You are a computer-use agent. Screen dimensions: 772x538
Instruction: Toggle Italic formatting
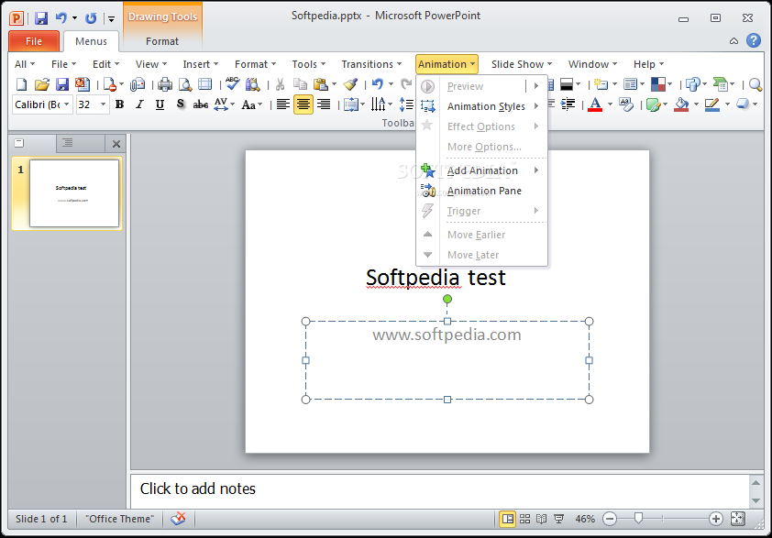tap(140, 104)
